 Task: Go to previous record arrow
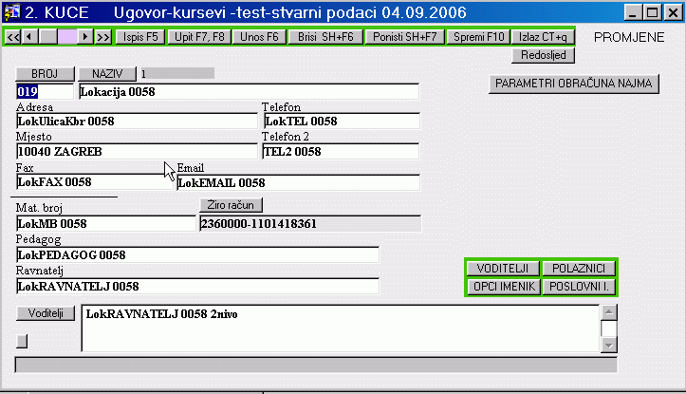coord(29,37)
